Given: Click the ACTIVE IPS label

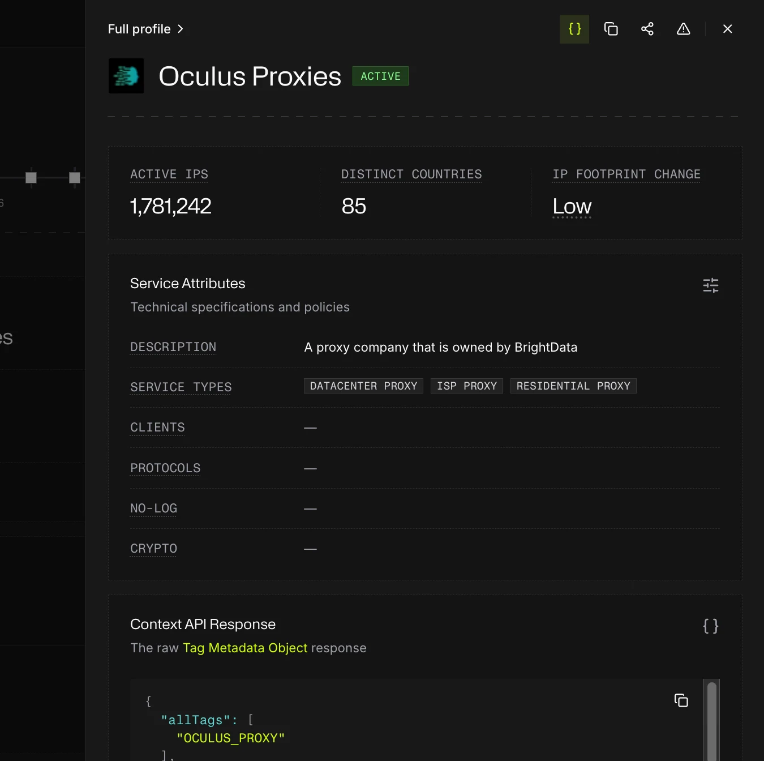Looking at the screenshot, I should [x=169, y=174].
